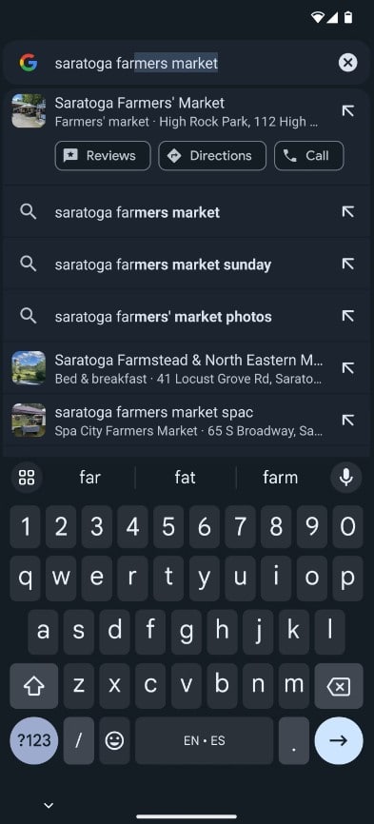Open Saratoga Farmers' Market thumbnail
Viewport: 374px width, 824px height.
coord(29,111)
